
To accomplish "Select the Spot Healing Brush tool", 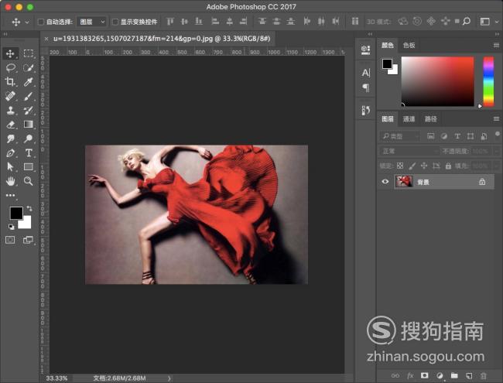I will click(x=10, y=96).
